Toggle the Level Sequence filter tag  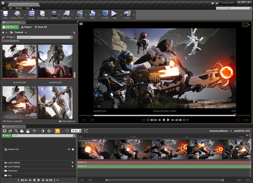click(11, 41)
